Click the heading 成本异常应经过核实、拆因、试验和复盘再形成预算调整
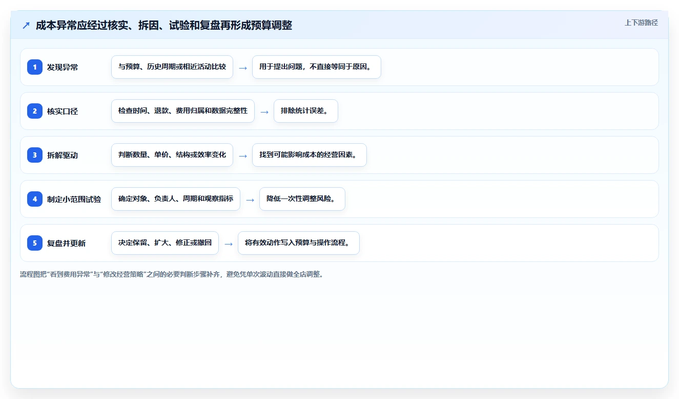 click(164, 26)
